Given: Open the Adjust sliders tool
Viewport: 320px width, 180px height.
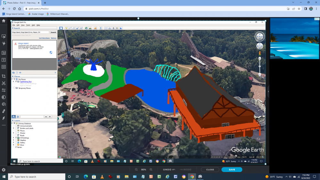Looking at the screenshot, I should (4, 90).
